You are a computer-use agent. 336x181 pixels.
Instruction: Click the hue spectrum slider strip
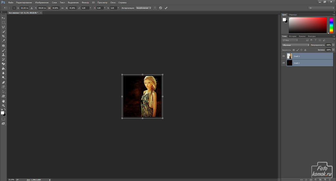click(x=331, y=25)
